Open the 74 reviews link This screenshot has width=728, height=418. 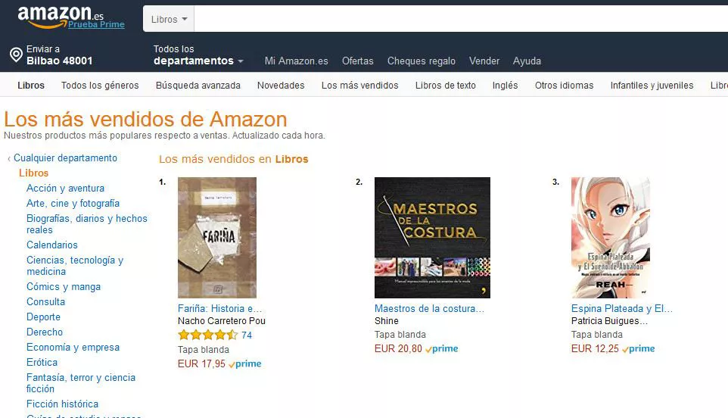coord(247,335)
